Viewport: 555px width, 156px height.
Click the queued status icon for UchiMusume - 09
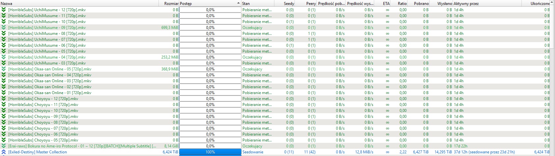(x=4, y=28)
